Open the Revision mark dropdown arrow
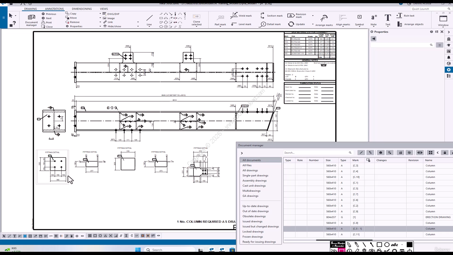Viewport: 453px width, 255px height. tap(312, 16)
